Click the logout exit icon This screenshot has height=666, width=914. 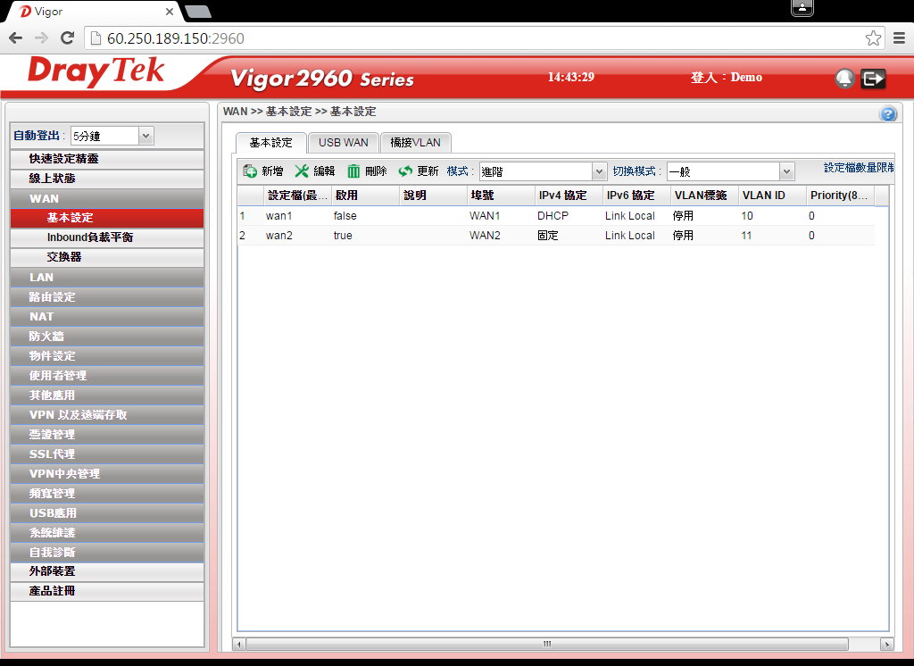click(873, 79)
